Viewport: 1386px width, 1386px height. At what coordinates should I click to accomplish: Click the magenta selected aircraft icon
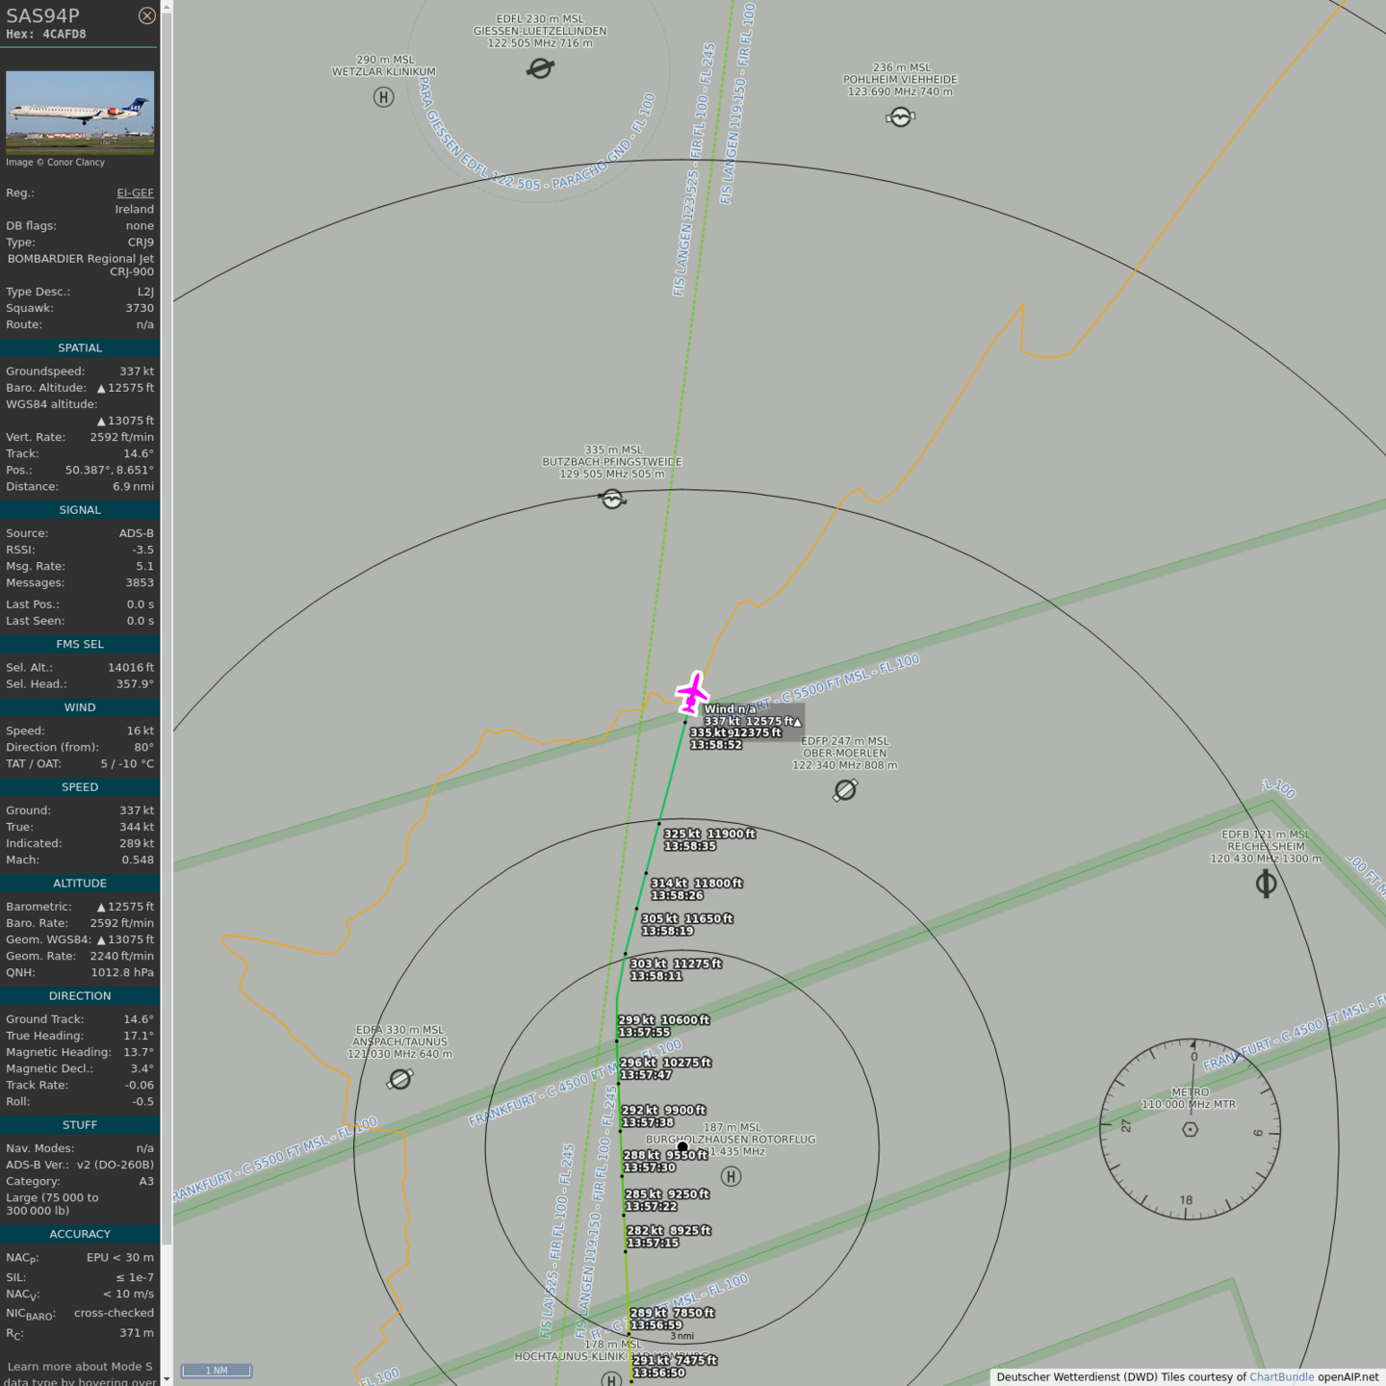click(692, 692)
